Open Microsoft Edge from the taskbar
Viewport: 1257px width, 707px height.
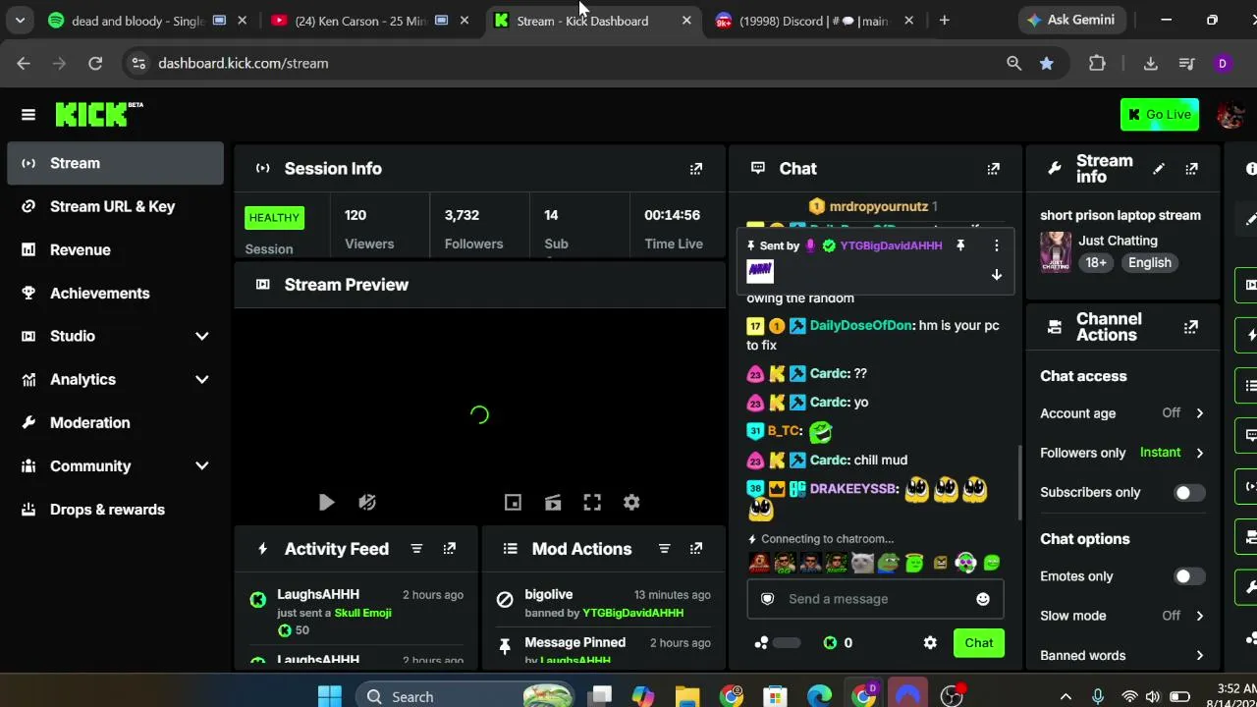(819, 696)
